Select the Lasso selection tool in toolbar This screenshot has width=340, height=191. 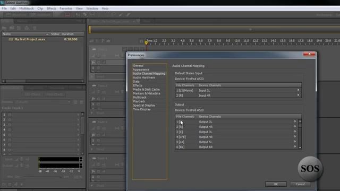(114, 15)
